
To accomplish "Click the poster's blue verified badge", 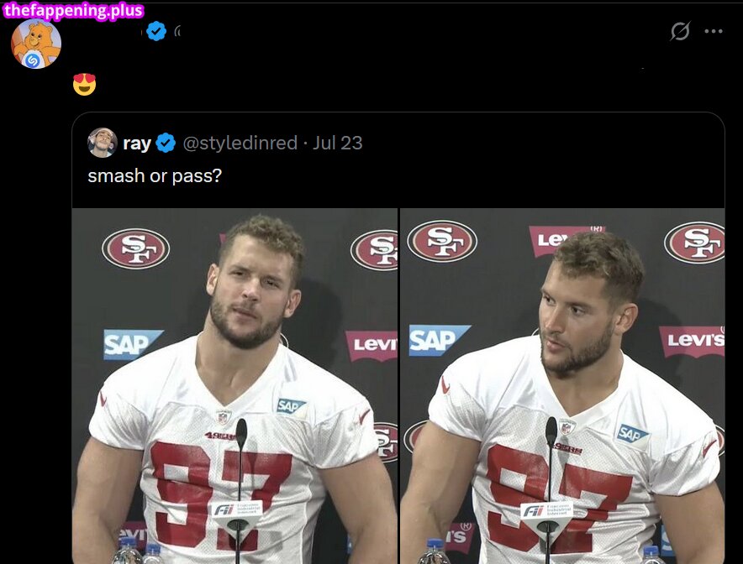I will (155, 31).
